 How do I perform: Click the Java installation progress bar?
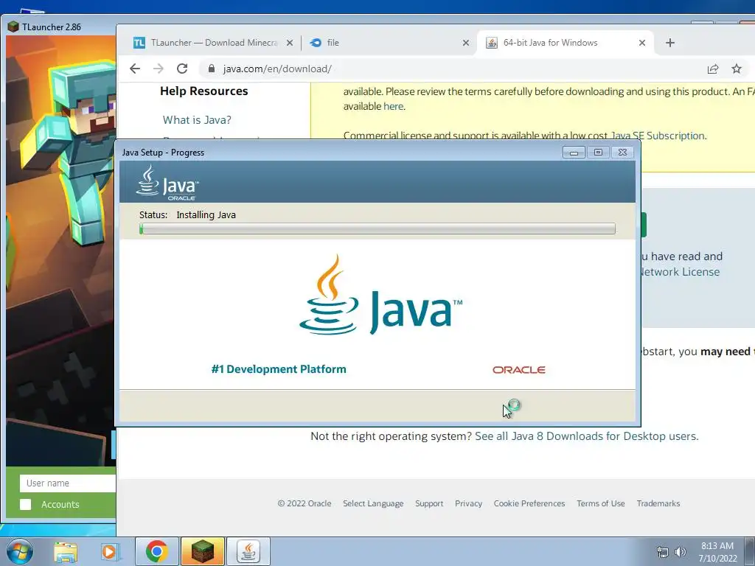point(377,228)
